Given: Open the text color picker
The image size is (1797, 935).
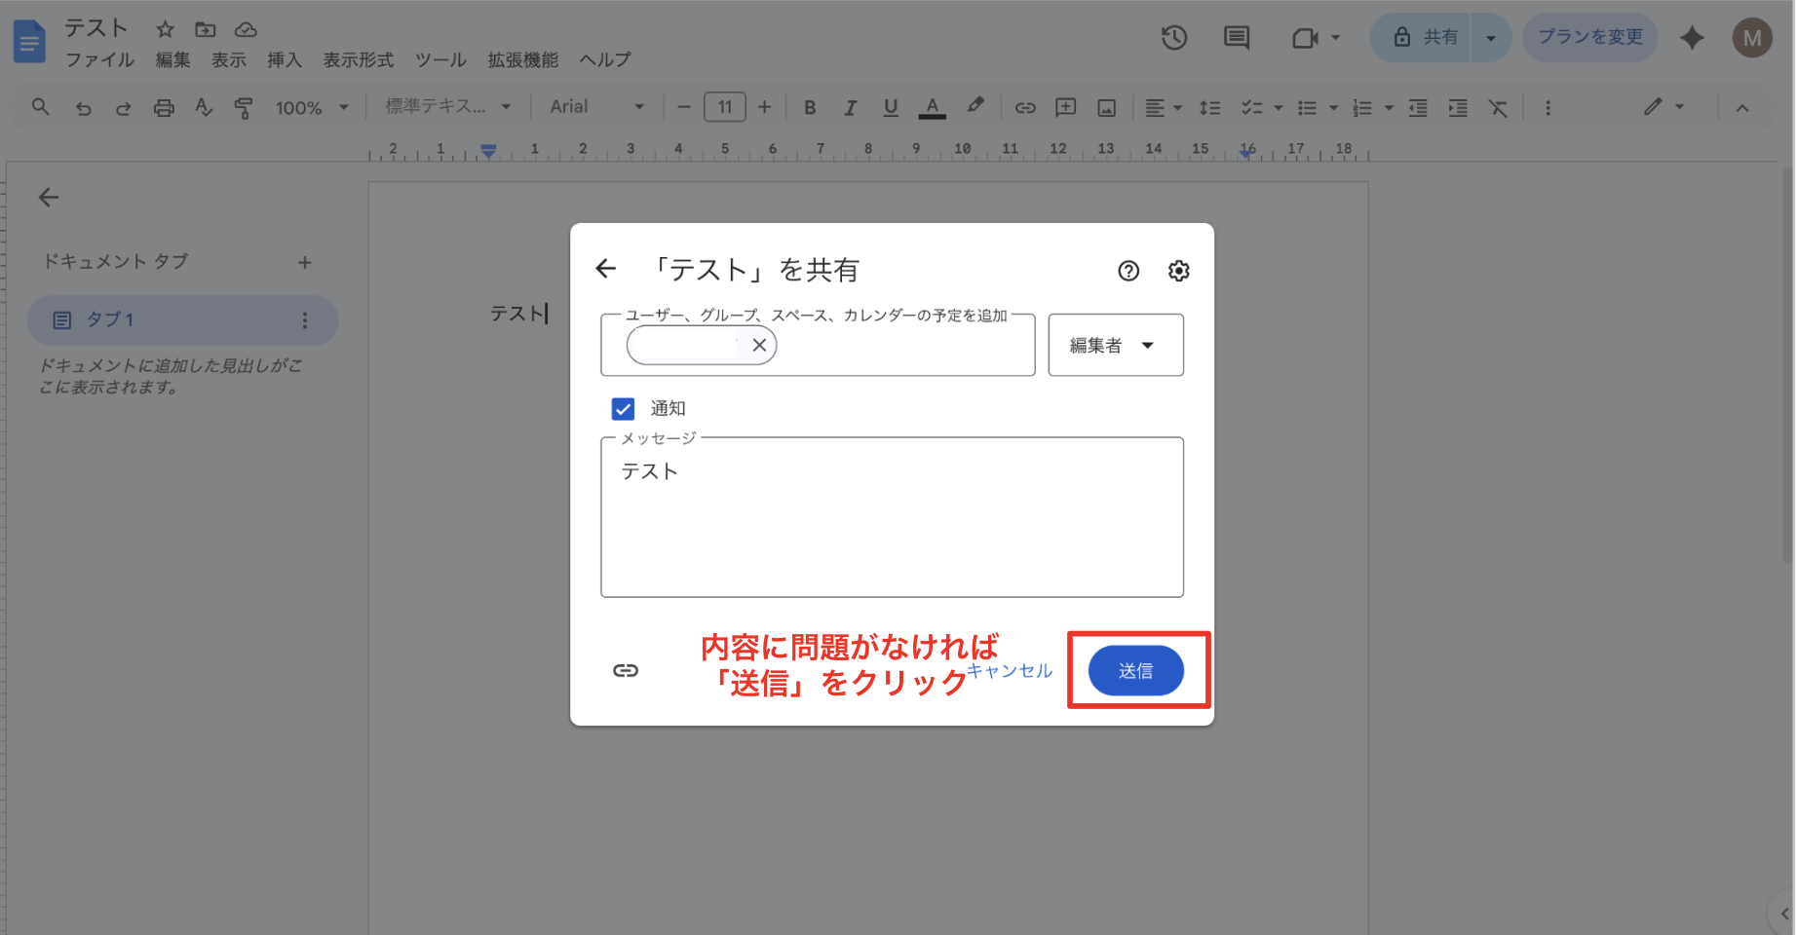Looking at the screenshot, I should click(x=933, y=108).
